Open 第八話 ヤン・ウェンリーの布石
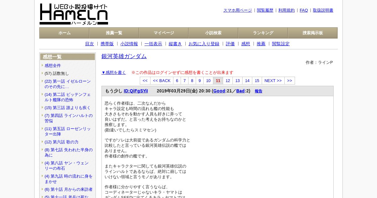Image resolution: width=377 pixels, height=198 pixels. (67, 166)
